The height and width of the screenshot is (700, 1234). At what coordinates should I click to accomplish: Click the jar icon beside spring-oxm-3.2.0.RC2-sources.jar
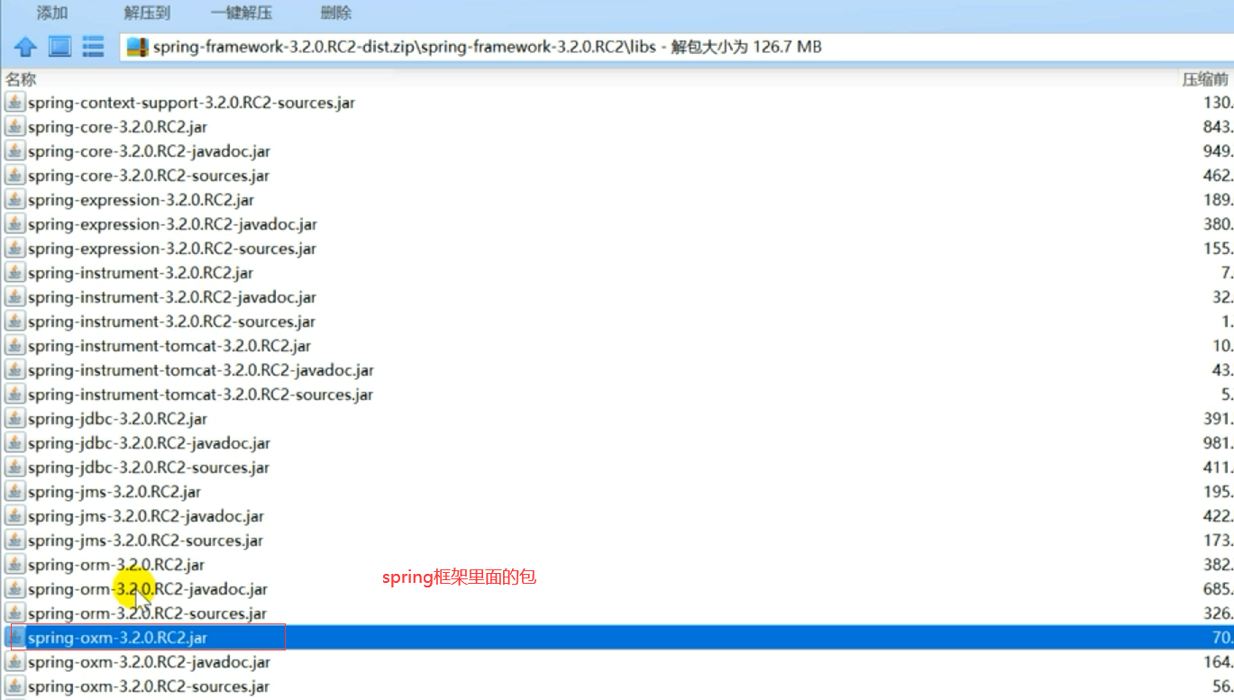tap(14, 686)
